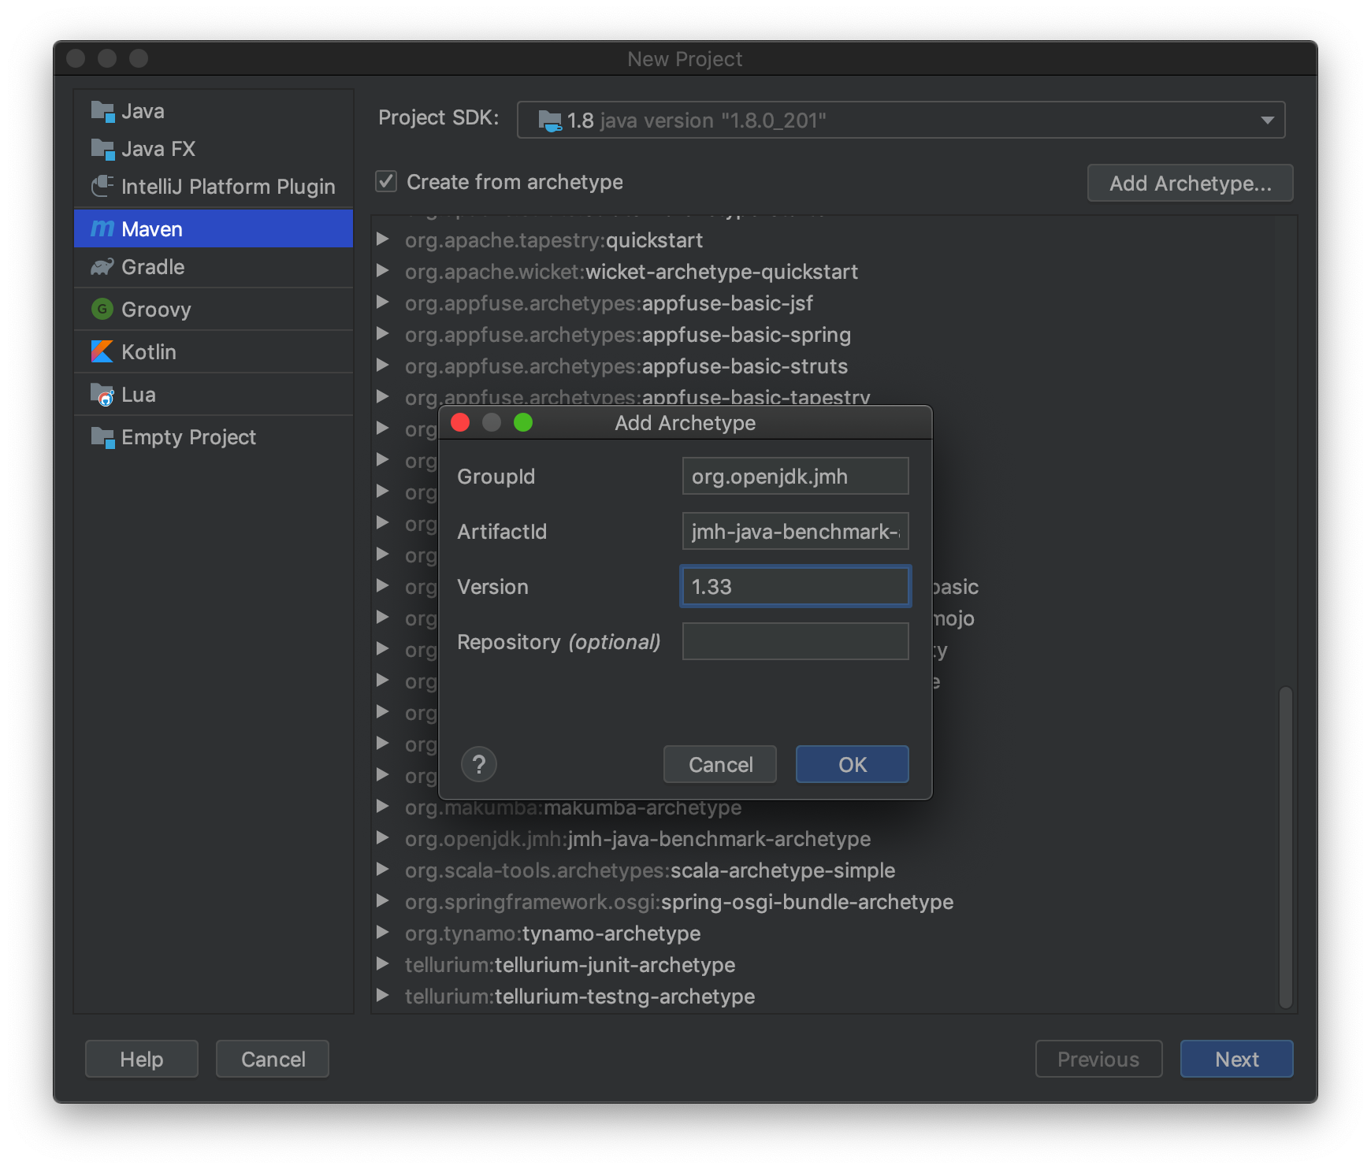
Task: Expand jmh-java-benchmark-archetype in list
Action: pos(383,837)
